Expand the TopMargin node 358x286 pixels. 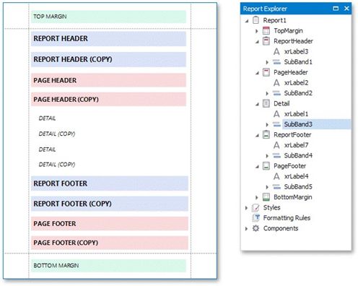257,31
